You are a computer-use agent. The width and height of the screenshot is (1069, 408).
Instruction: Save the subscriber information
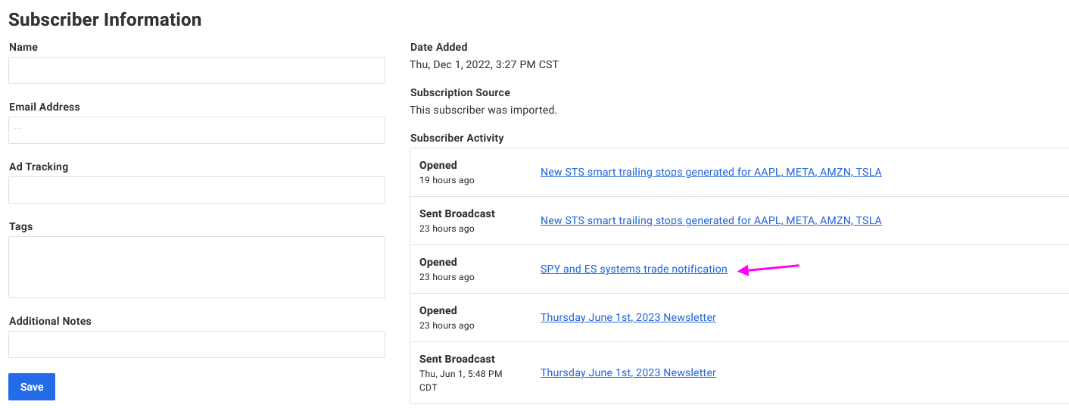pos(32,387)
